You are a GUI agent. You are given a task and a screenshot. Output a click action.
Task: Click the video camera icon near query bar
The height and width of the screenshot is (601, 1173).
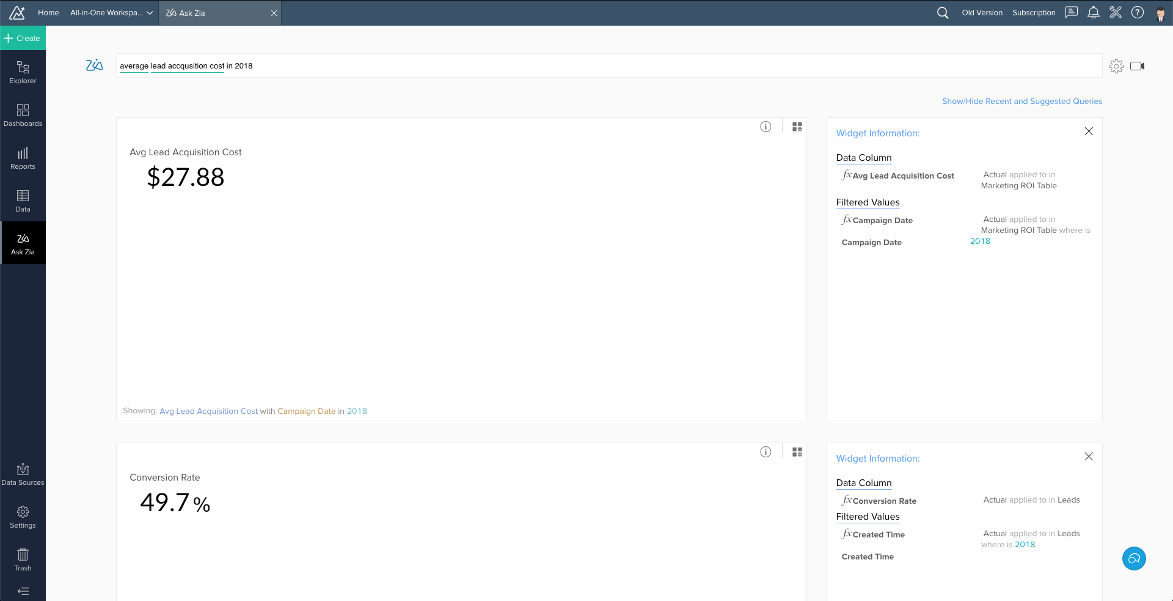click(1137, 66)
